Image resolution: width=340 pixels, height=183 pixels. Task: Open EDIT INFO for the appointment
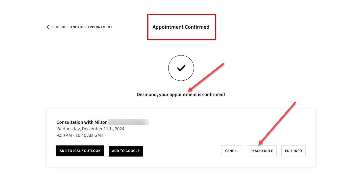tap(293, 151)
